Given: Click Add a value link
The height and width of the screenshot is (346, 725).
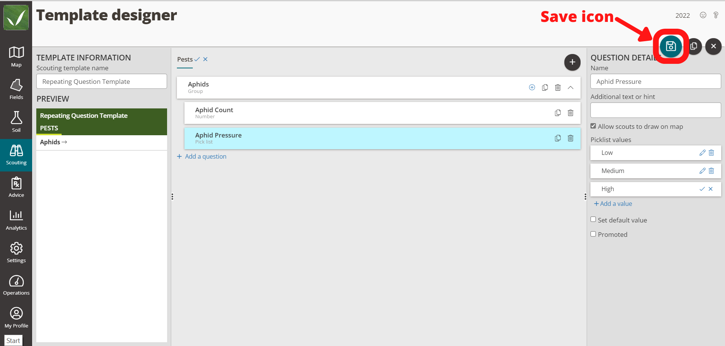Looking at the screenshot, I should [x=613, y=204].
